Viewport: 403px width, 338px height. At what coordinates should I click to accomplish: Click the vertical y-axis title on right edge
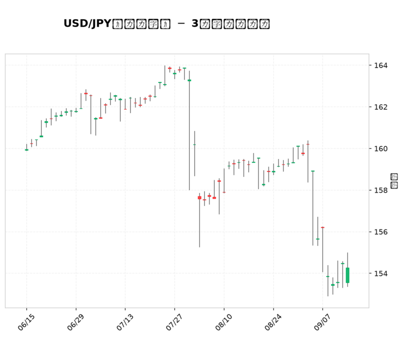[x=394, y=181]
